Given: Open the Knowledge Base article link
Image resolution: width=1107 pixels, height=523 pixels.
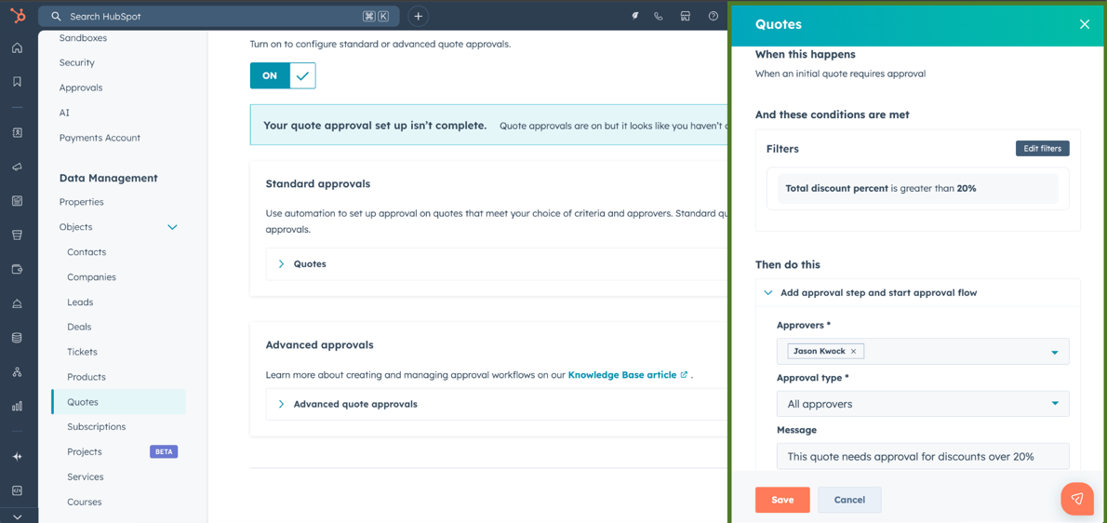Looking at the screenshot, I should pos(622,375).
